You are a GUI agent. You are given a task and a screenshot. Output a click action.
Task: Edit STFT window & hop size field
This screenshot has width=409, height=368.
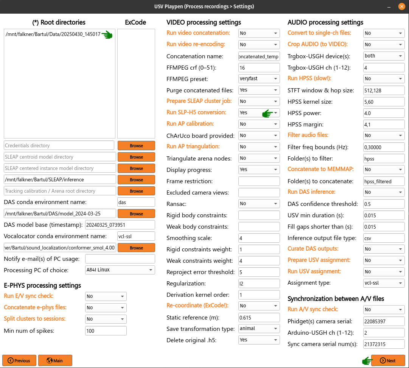[x=384, y=90]
